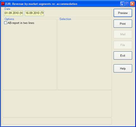Viewport: 136px width, 127px height.
Task: Click the Date group heading
Action: click(x=7, y=9)
